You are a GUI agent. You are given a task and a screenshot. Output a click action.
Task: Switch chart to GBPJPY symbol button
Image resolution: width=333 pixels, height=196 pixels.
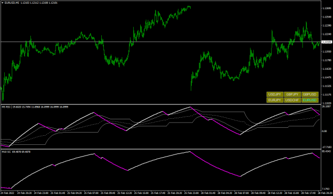pos(292,94)
